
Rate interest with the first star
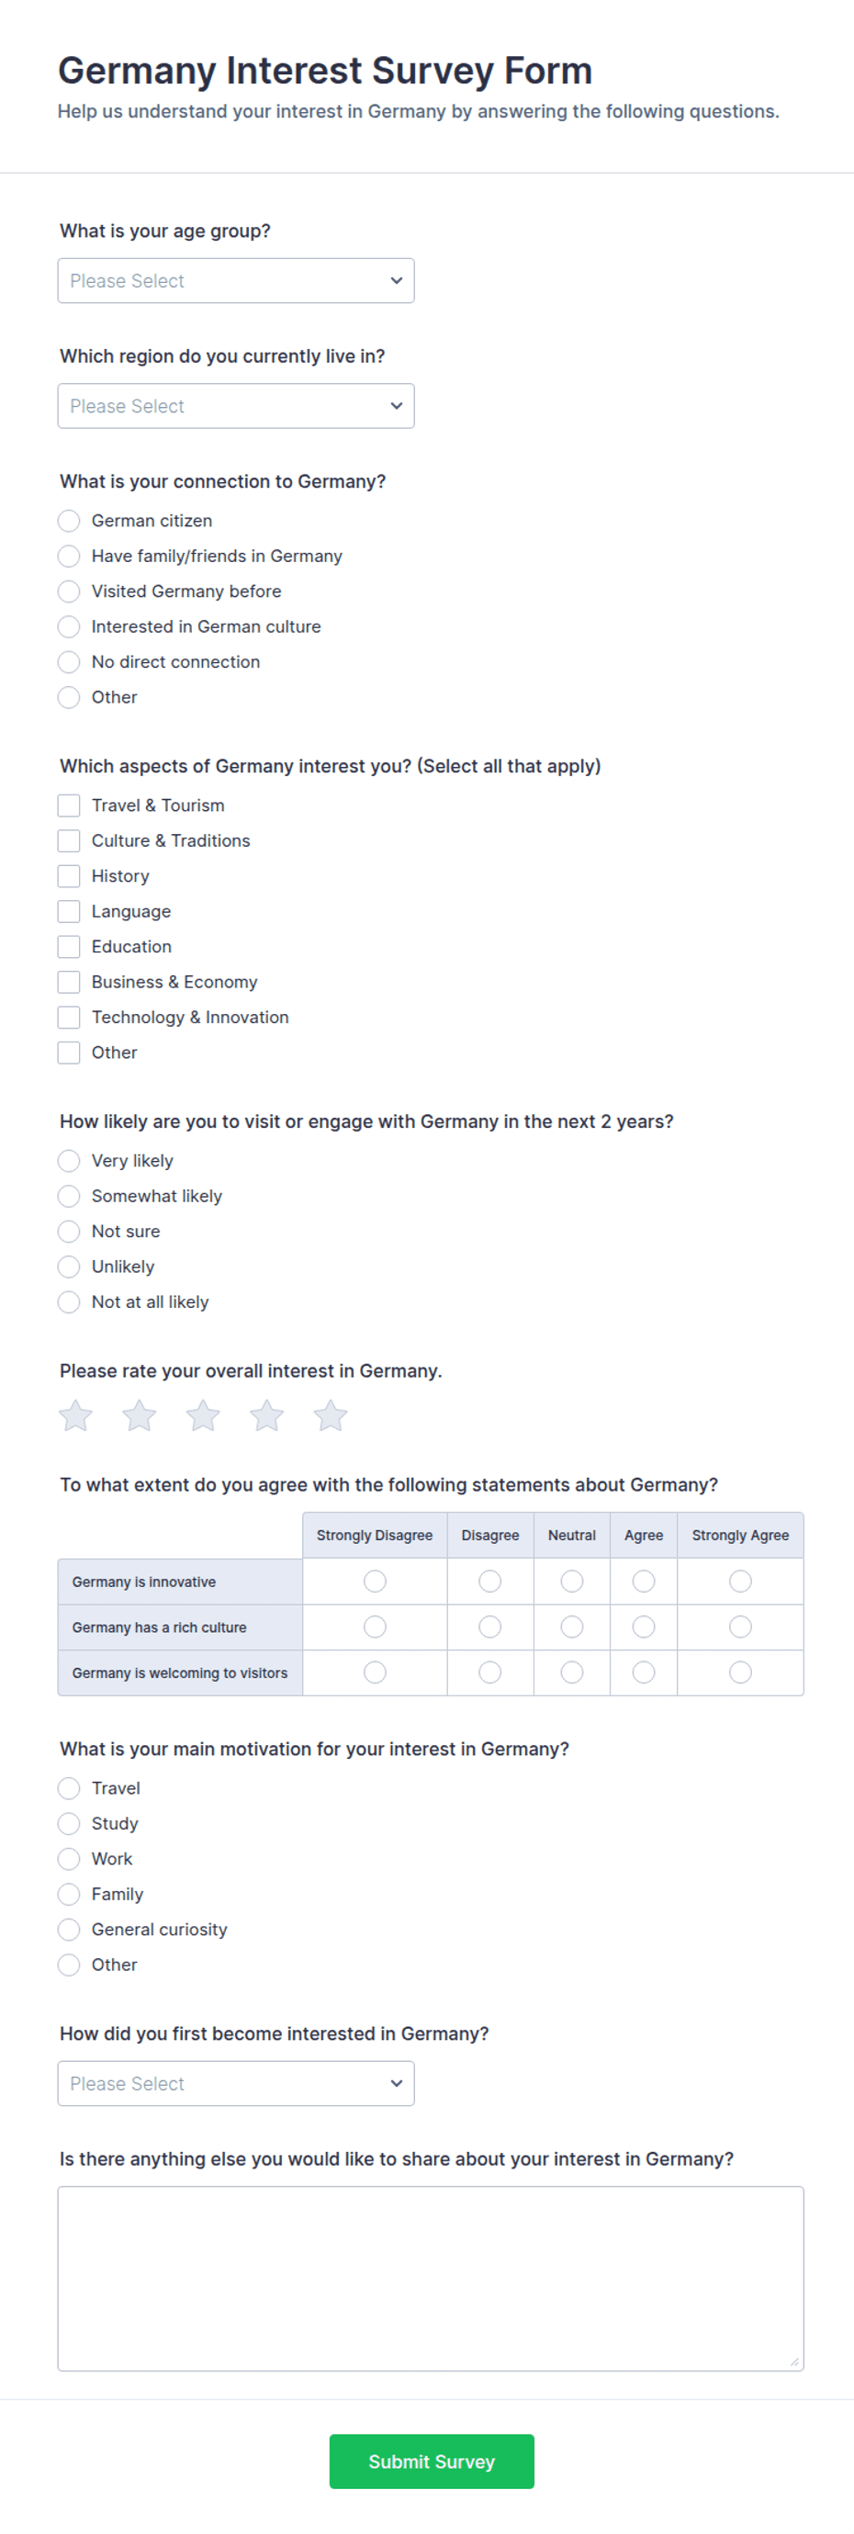[x=75, y=1415]
